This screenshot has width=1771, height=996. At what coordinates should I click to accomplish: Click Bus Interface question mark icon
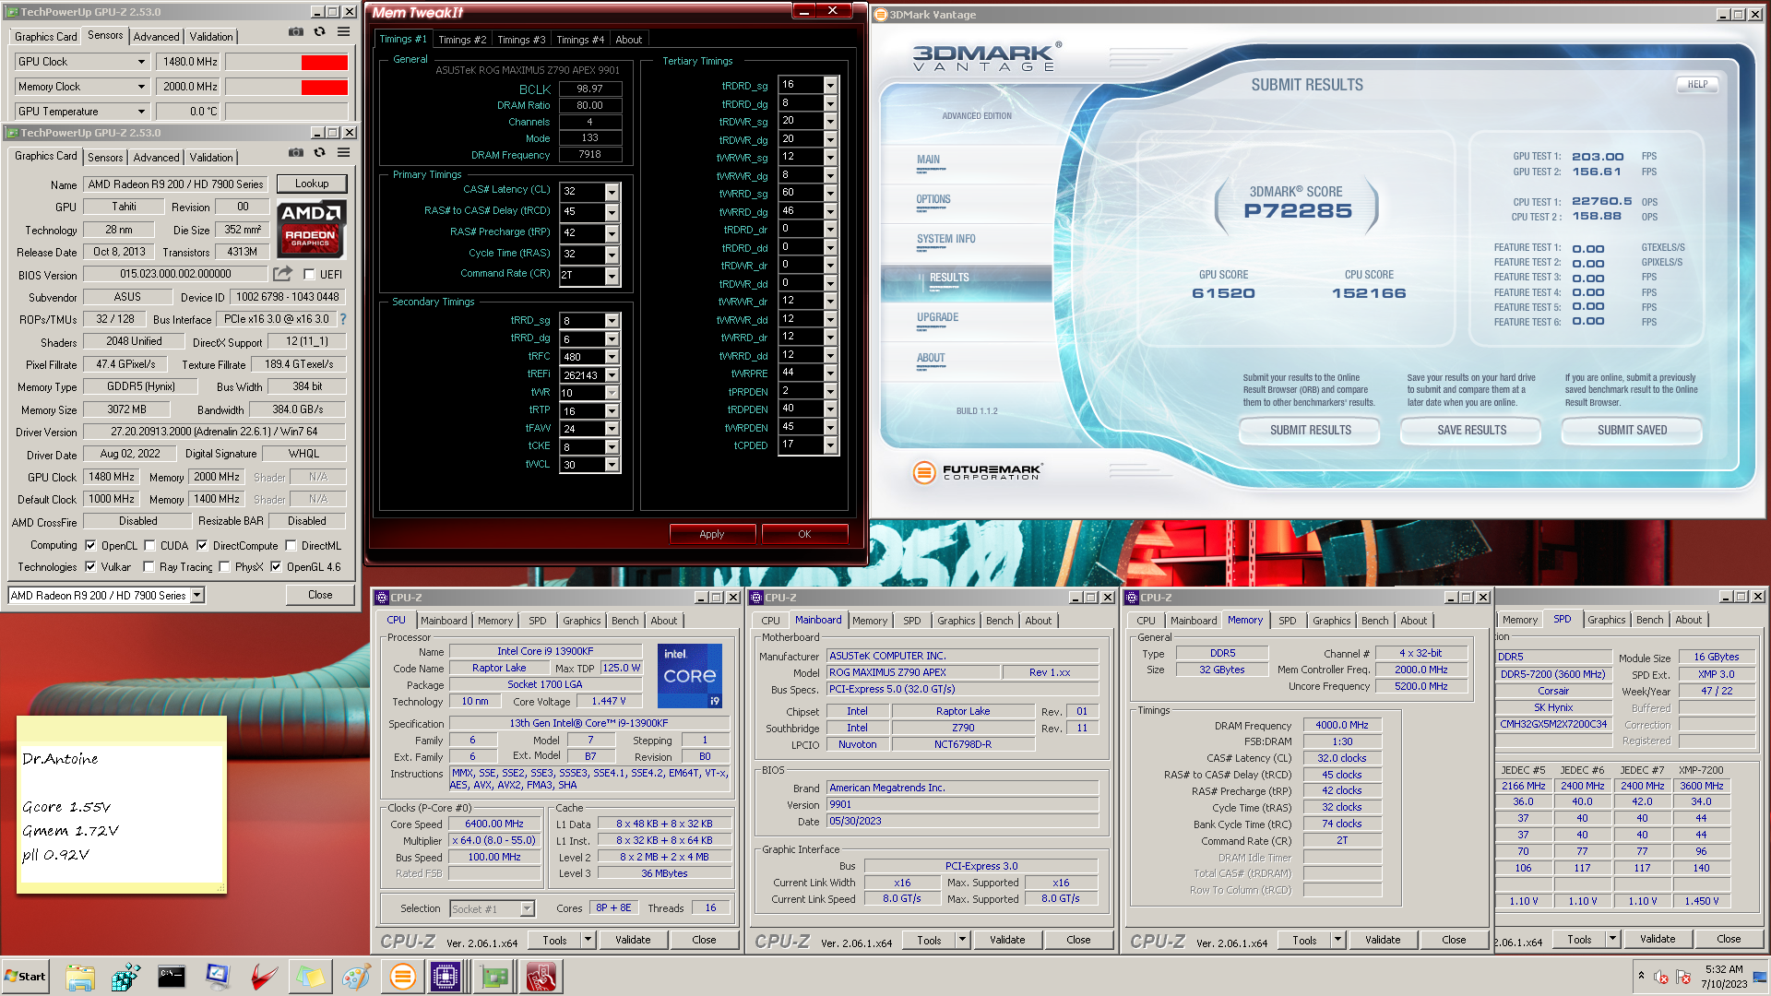point(343,319)
